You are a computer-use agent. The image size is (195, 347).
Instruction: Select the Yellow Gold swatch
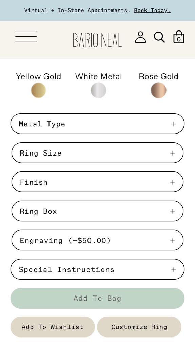pos(38,90)
